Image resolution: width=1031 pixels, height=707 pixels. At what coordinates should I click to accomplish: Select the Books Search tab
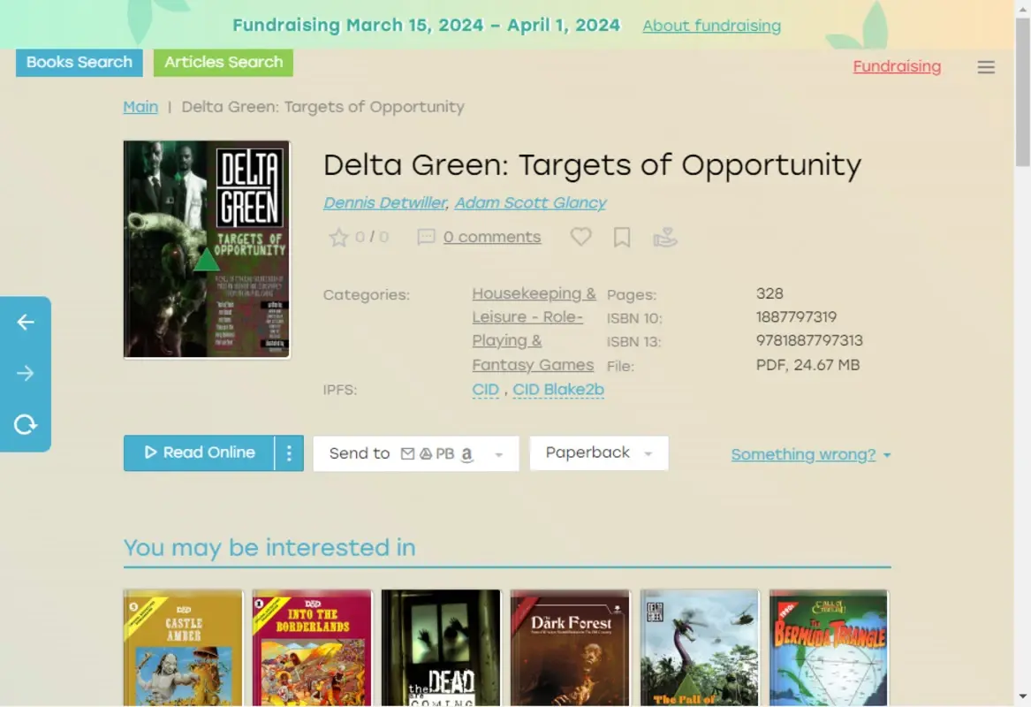point(79,63)
